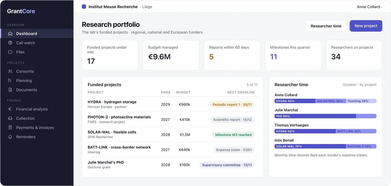The height and width of the screenshot is (186, 391).
Task: Click Supervisory committee · 12/11 badge
Action: point(227,165)
